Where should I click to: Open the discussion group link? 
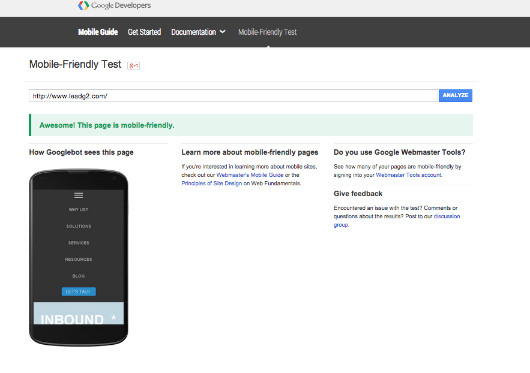tap(447, 216)
